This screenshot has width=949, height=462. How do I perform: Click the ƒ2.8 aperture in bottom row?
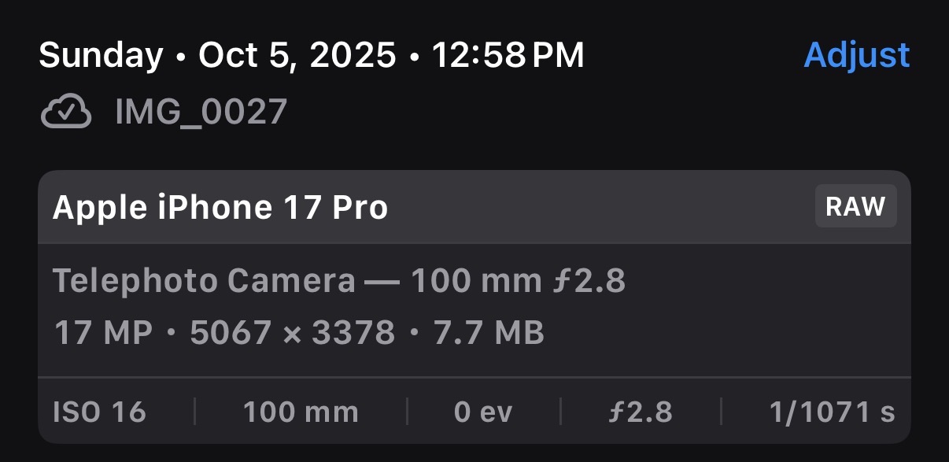tap(641, 412)
